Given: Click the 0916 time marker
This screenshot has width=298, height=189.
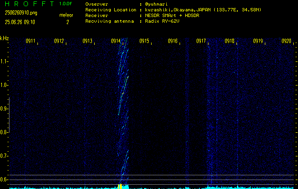Looking at the screenshot, I should pyautogui.click(x=172, y=41).
